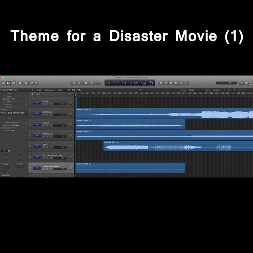Click the tempo value 120 in LCD
This screenshot has width=253, height=253.
(x=136, y=83)
